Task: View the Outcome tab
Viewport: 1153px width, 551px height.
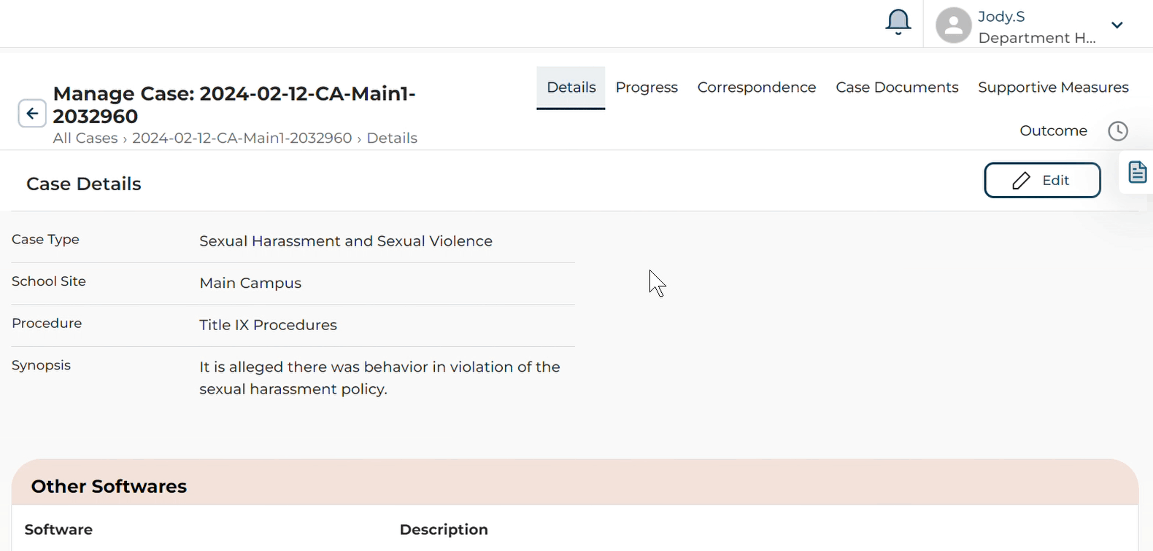Action: (x=1053, y=131)
